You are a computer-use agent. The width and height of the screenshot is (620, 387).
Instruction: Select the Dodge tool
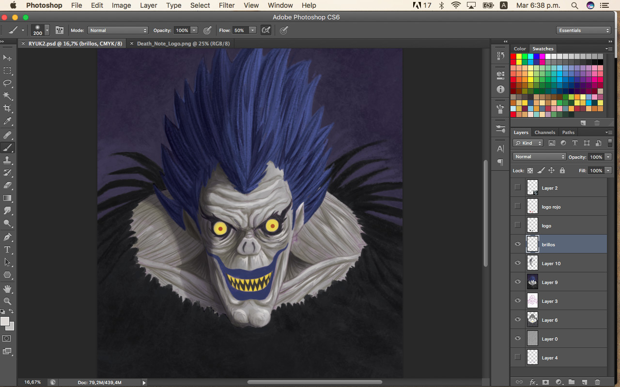(7, 223)
